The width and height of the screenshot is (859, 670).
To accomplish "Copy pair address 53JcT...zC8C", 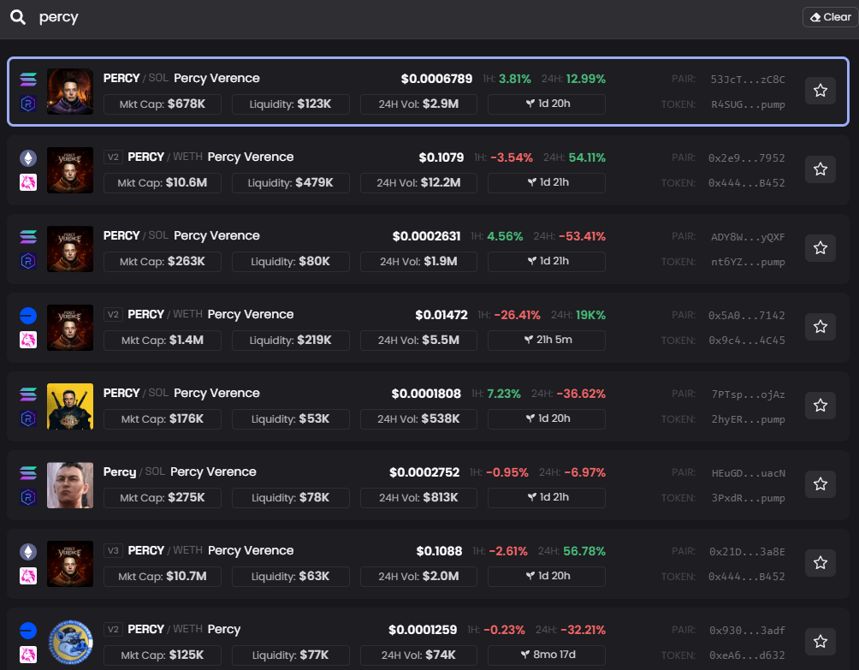I will click(x=747, y=80).
